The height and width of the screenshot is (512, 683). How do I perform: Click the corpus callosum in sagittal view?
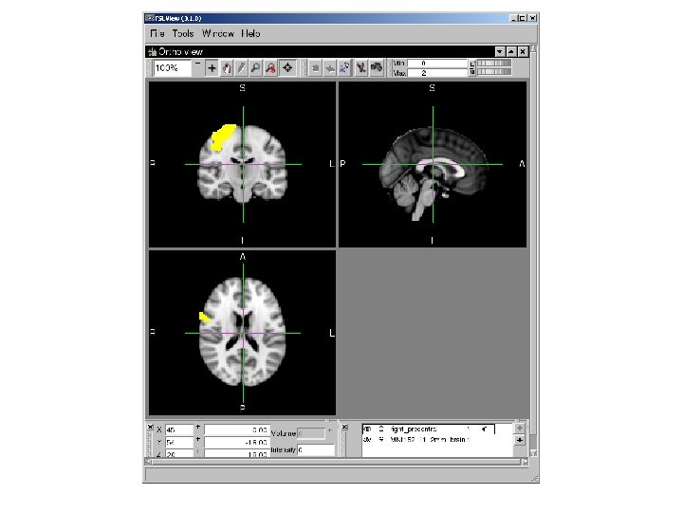point(440,164)
